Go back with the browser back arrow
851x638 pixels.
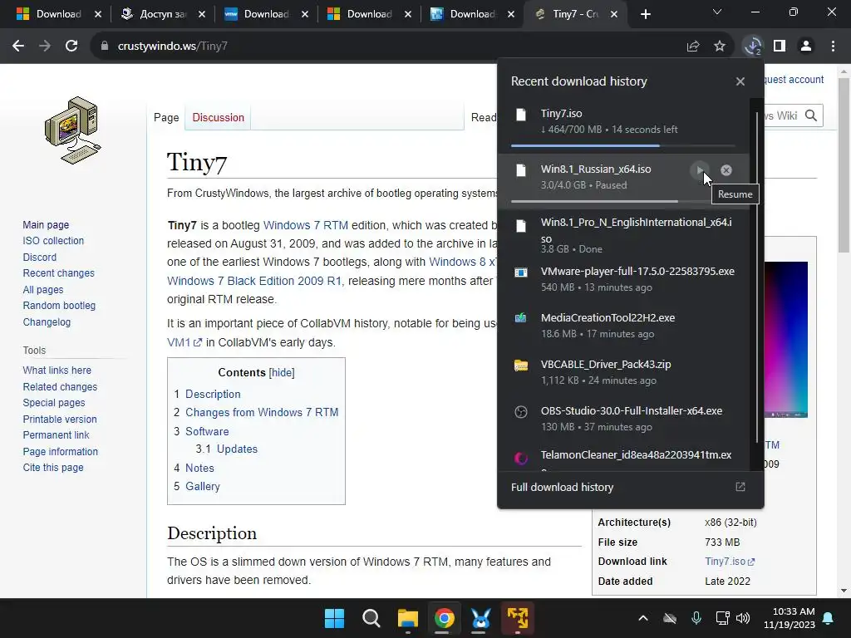click(x=18, y=47)
